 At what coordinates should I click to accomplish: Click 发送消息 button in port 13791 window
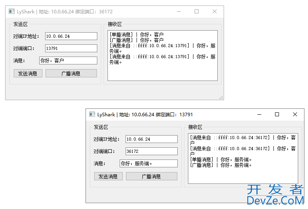coord(108,176)
